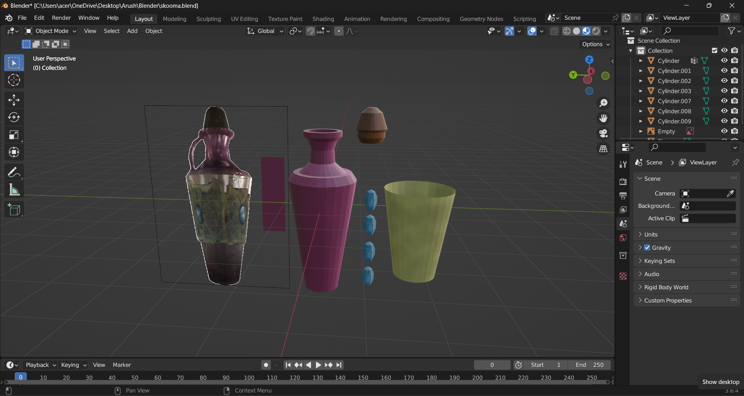Open timeline Marker menu

coord(122,365)
